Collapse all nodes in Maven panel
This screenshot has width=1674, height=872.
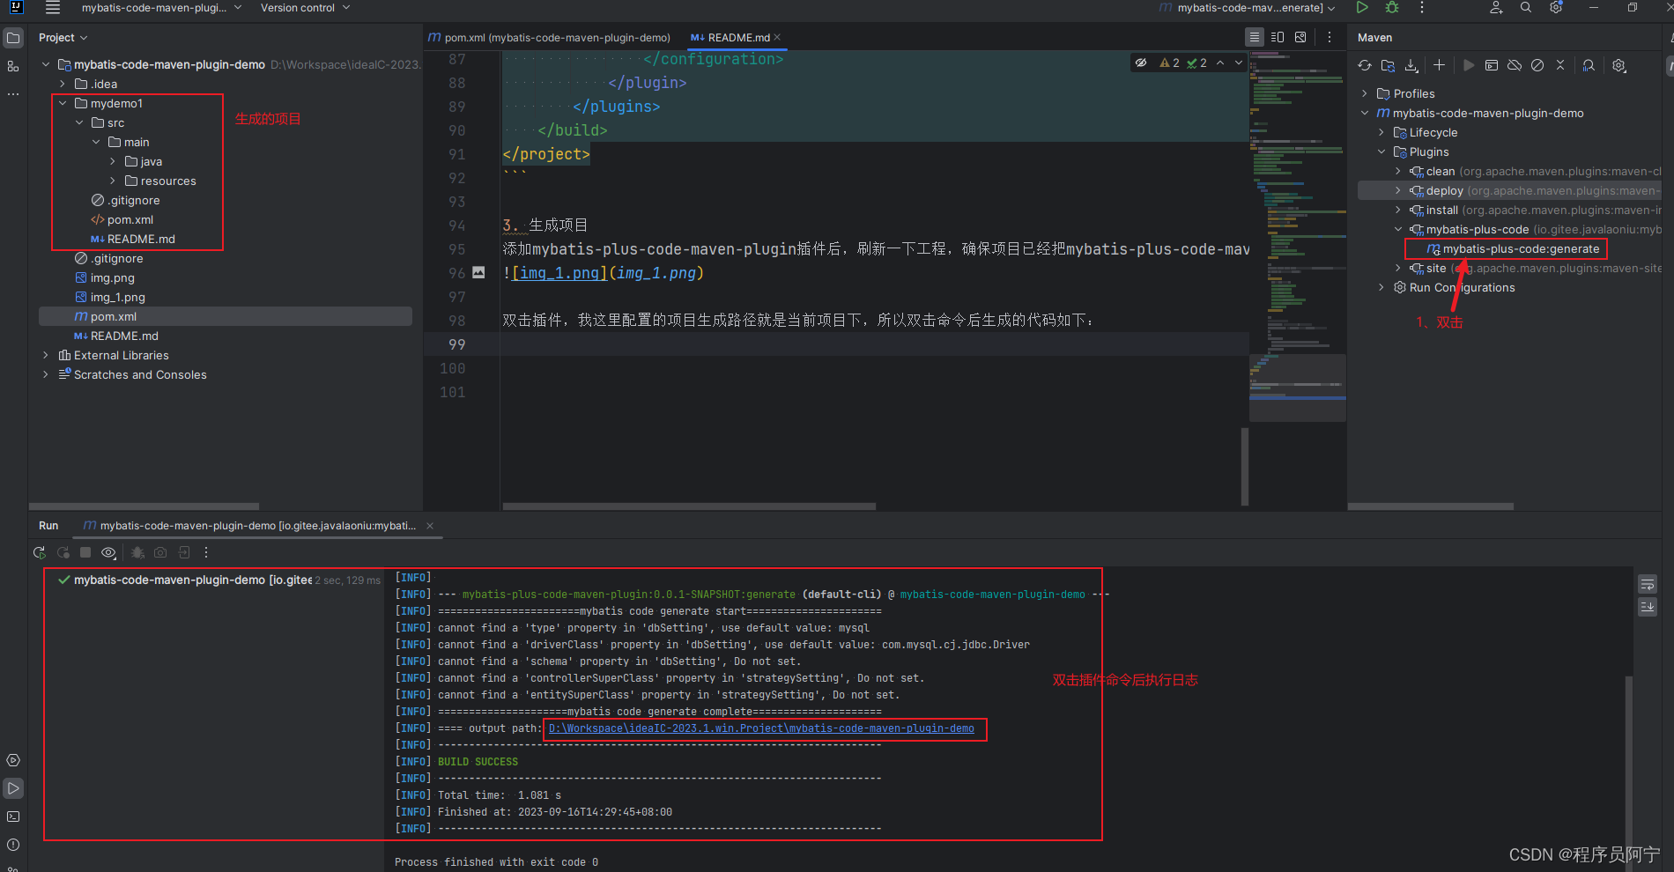(1560, 65)
